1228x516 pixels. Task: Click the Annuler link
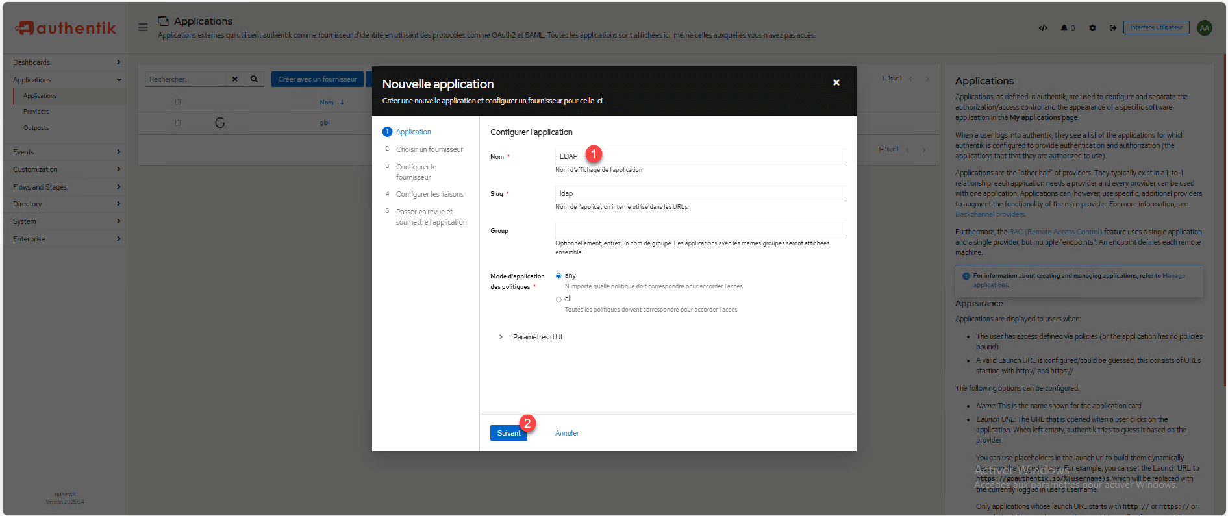tap(567, 433)
